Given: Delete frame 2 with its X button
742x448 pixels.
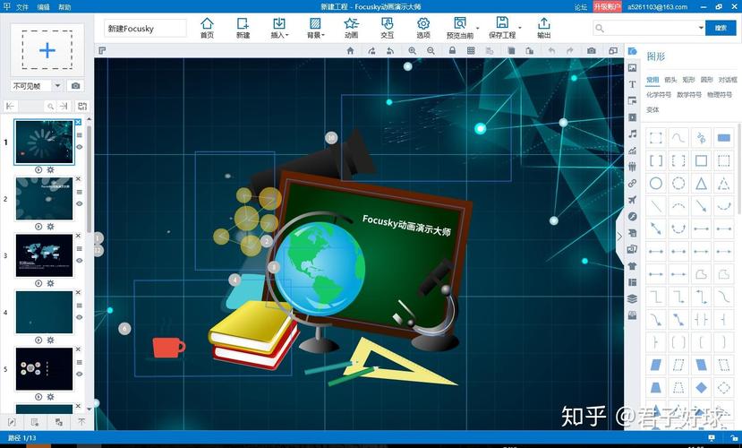Looking at the screenshot, I should coord(78,178).
